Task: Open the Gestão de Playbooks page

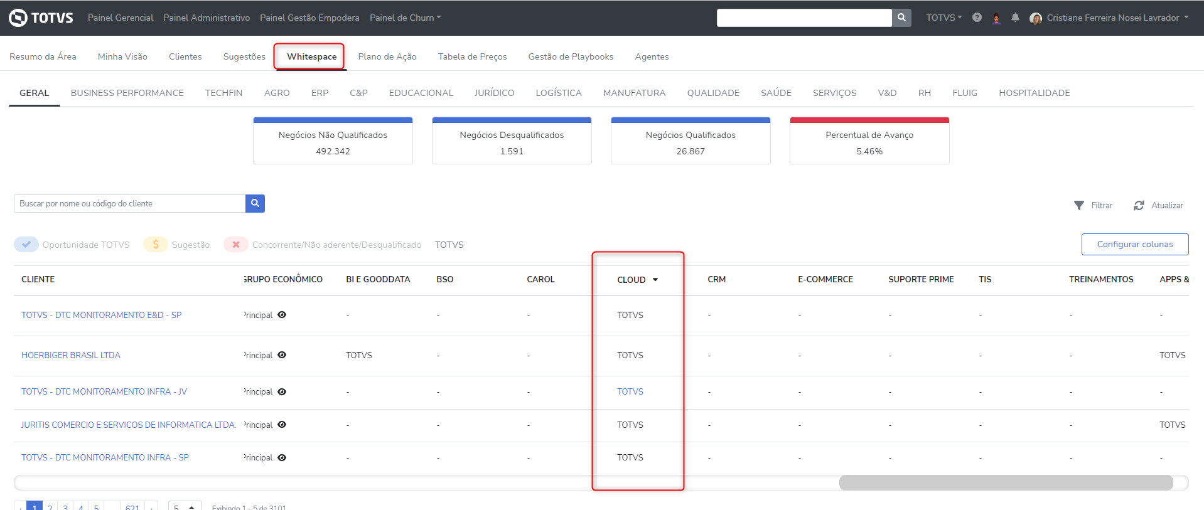Action: click(571, 56)
